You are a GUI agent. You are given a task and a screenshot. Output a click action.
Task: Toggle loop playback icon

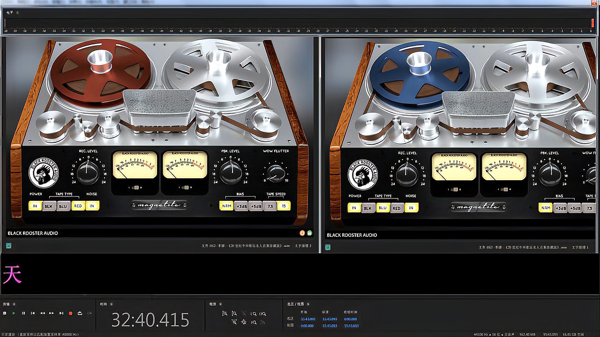80,313
